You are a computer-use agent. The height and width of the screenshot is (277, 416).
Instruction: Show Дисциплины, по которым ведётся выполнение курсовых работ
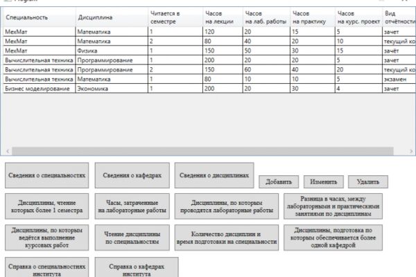coord(46,238)
